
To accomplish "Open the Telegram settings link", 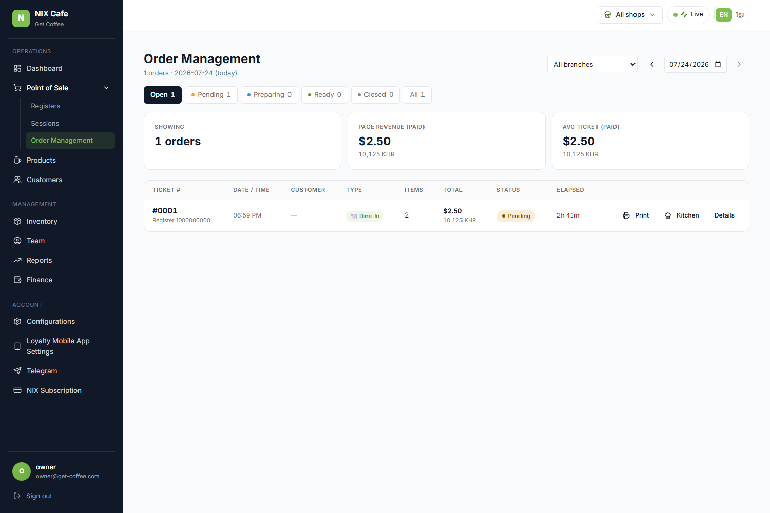I will tap(62, 371).
